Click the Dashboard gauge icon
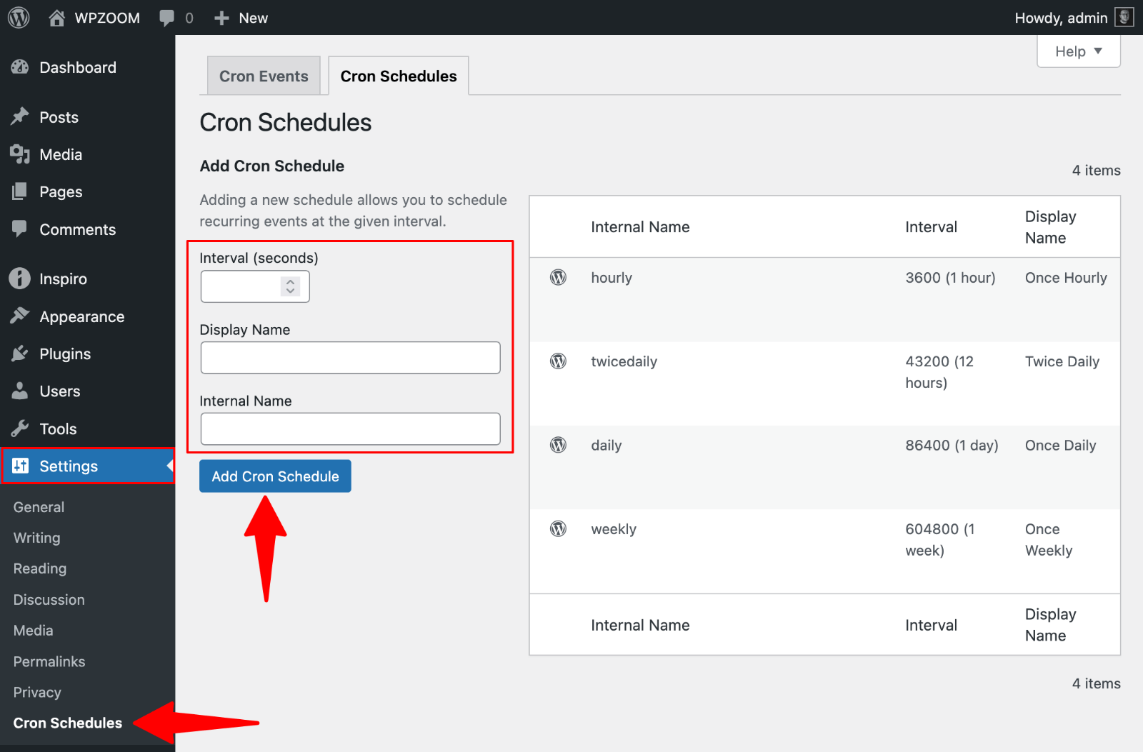 [20, 67]
